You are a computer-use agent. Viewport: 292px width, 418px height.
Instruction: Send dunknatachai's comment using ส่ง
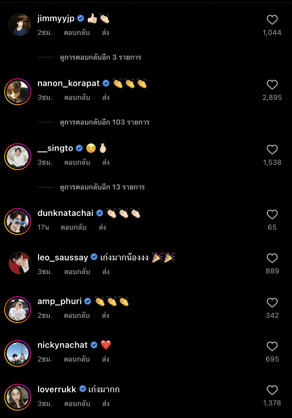[x=102, y=227]
